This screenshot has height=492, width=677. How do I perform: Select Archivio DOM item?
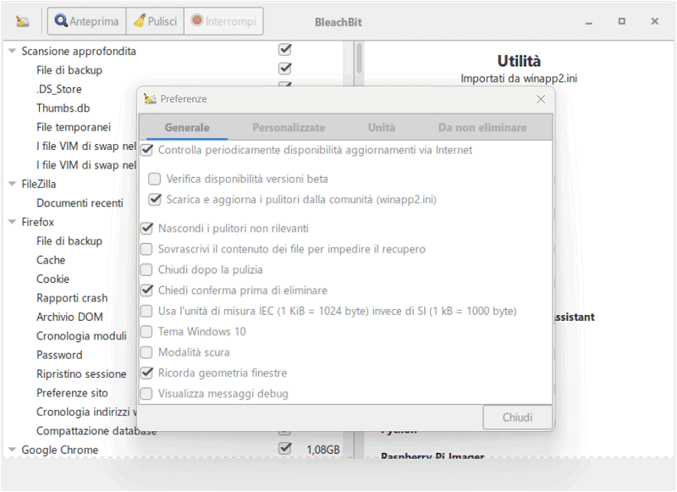point(69,317)
